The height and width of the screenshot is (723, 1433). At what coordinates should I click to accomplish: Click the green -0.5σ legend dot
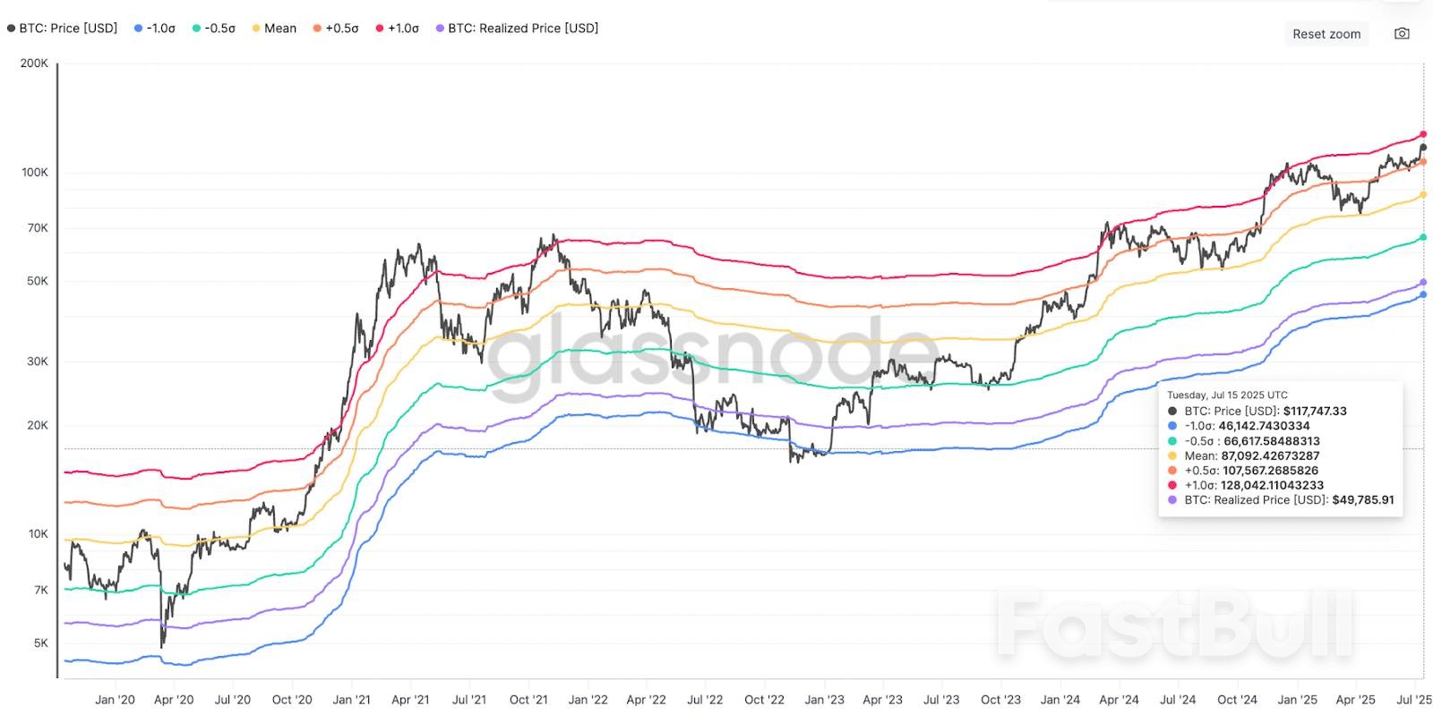[196, 28]
